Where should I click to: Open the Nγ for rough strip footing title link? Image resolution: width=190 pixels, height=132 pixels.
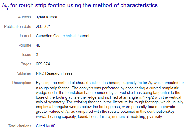[x=80, y=6]
